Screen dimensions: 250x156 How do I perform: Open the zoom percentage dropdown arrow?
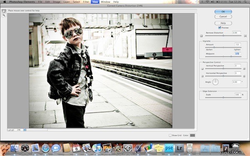25,130
